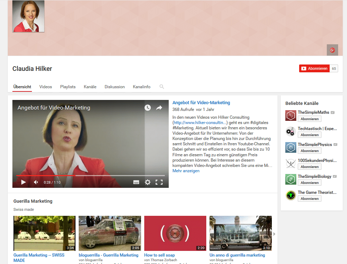Open Guerilla Marketing SWISS MADE thumbnail
The image size is (347, 264).
point(44,233)
